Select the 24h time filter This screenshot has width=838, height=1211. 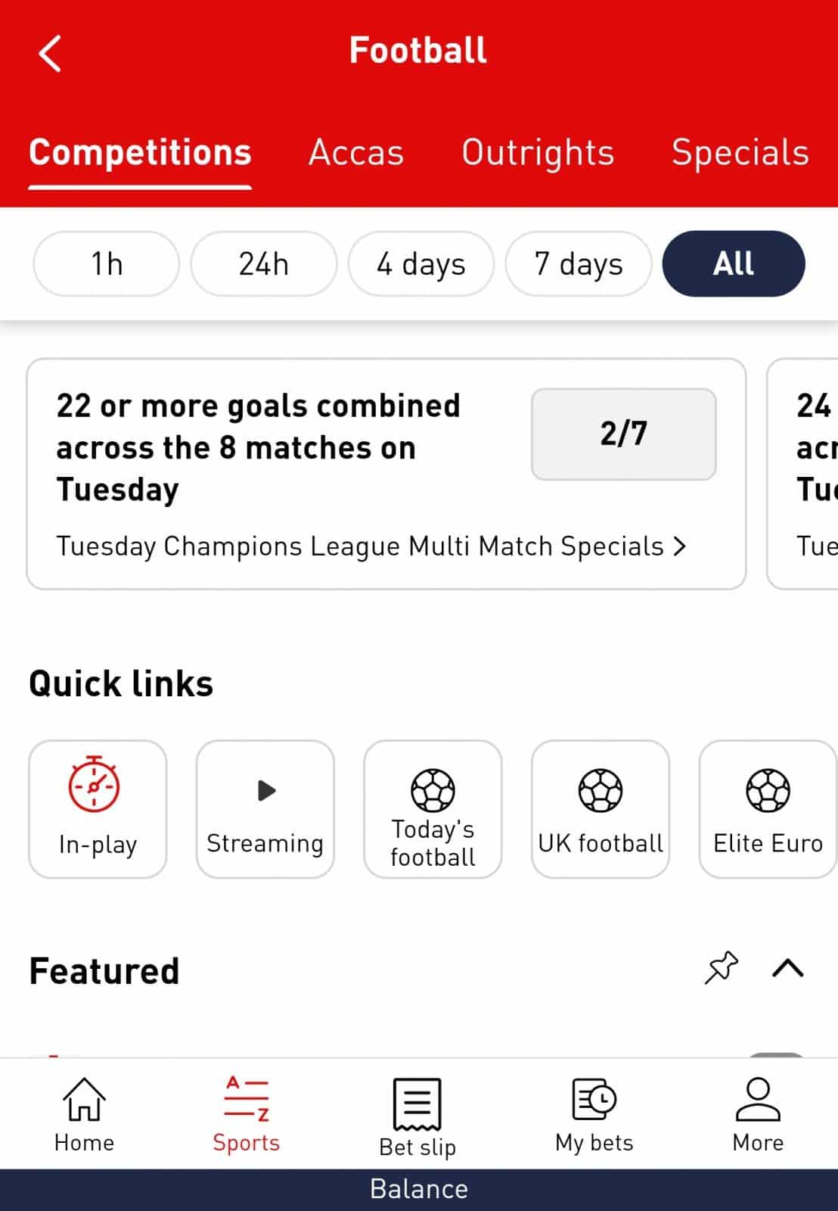(x=264, y=264)
